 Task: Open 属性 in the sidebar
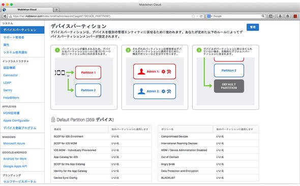[x=6, y=45]
